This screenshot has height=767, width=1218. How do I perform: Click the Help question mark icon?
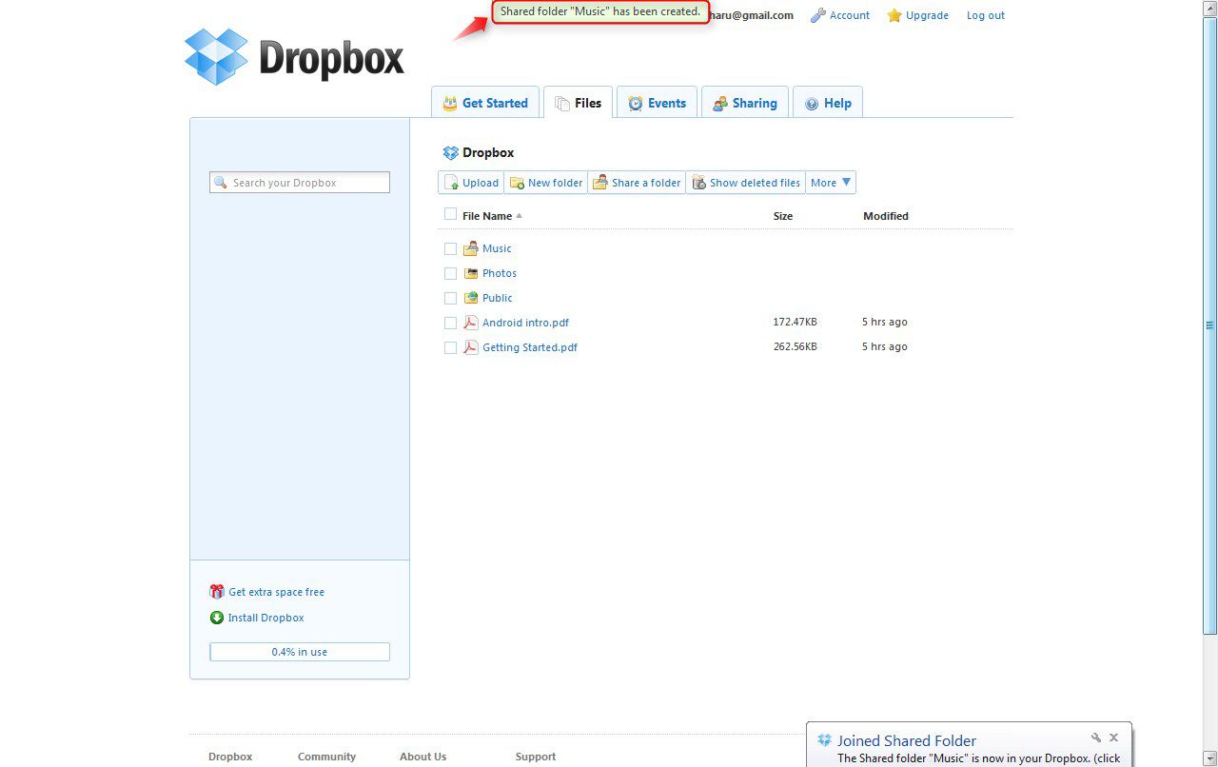click(x=812, y=104)
